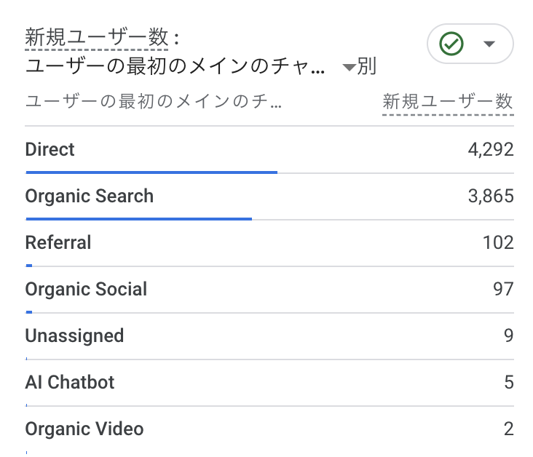The width and height of the screenshot is (533, 457).
Task: Click the ユーザーの最初のメインのチ... column header
Action: [153, 102]
